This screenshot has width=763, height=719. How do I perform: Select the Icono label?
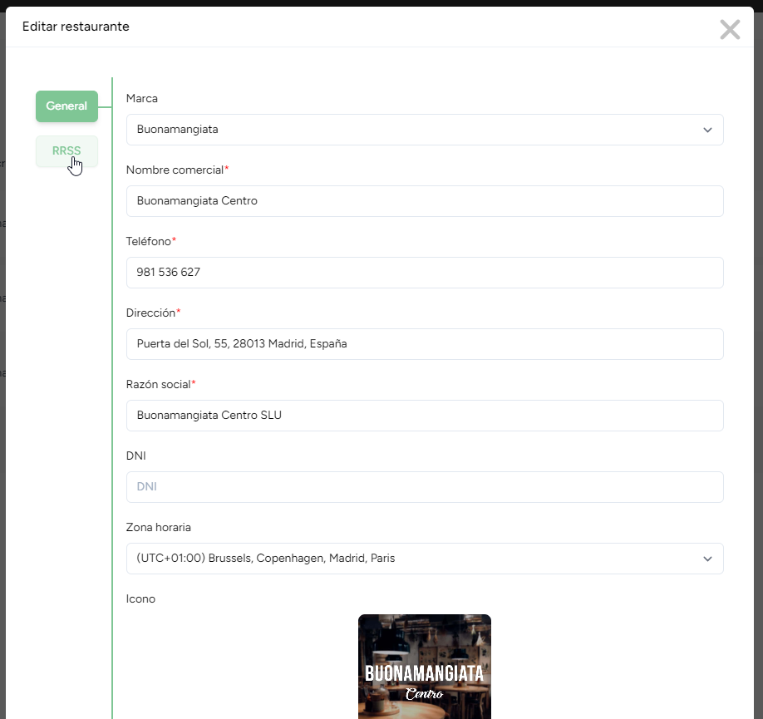tap(140, 598)
